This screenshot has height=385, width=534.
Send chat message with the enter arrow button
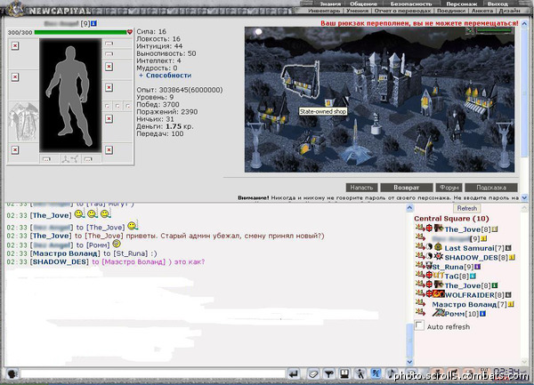(293, 374)
